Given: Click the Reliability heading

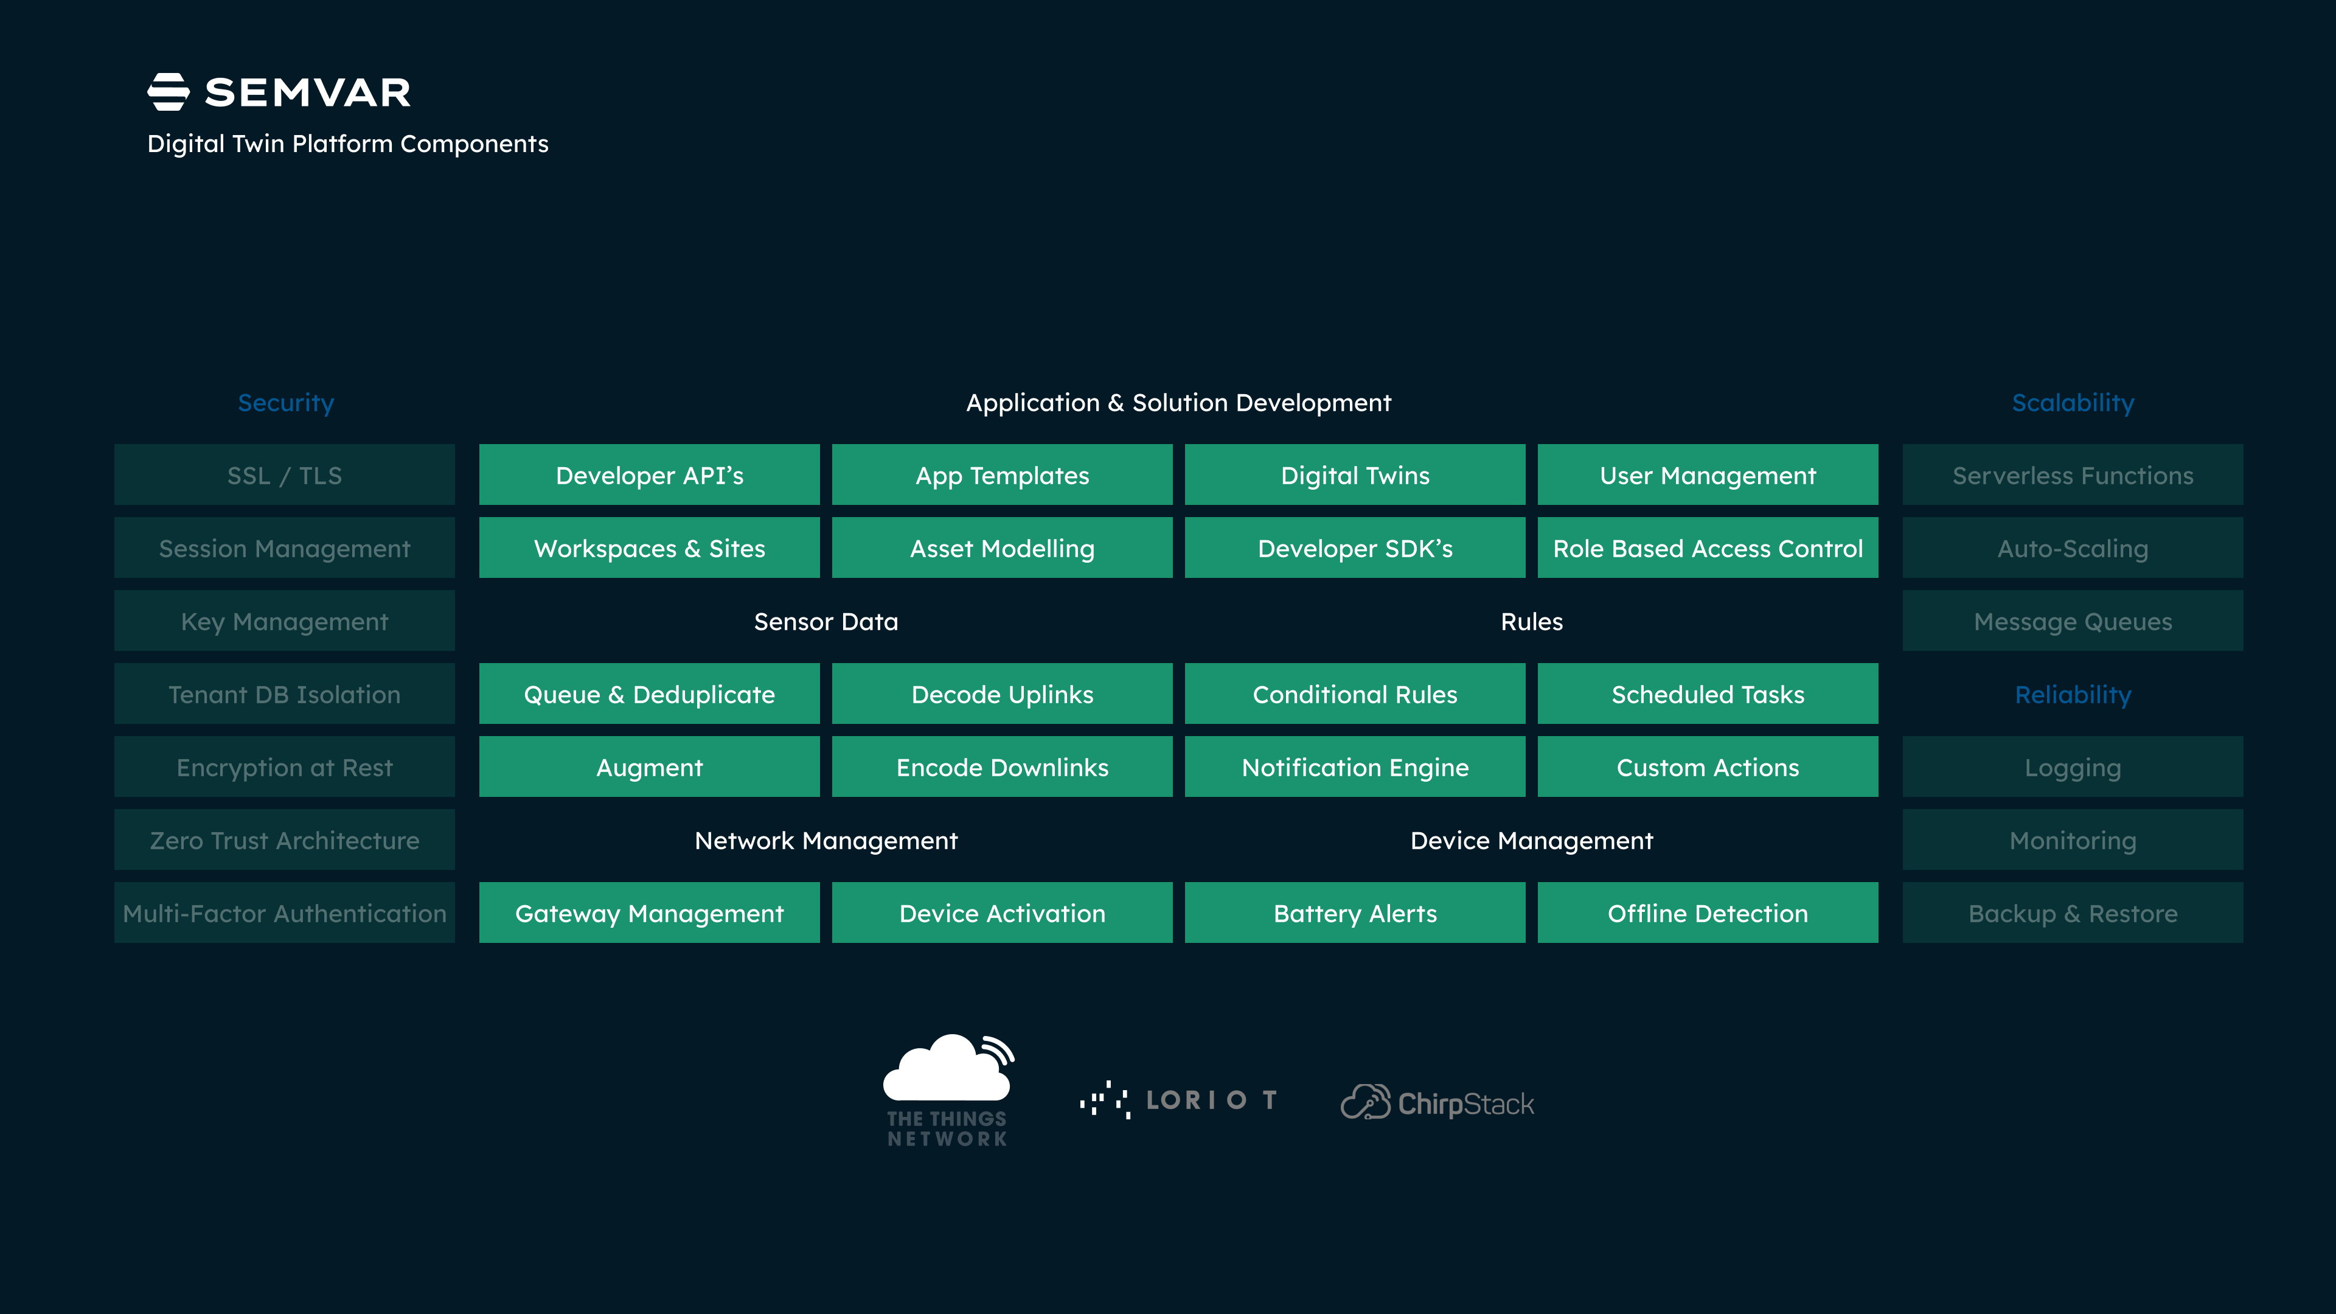Looking at the screenshot, I should [x=2073, y=695].
